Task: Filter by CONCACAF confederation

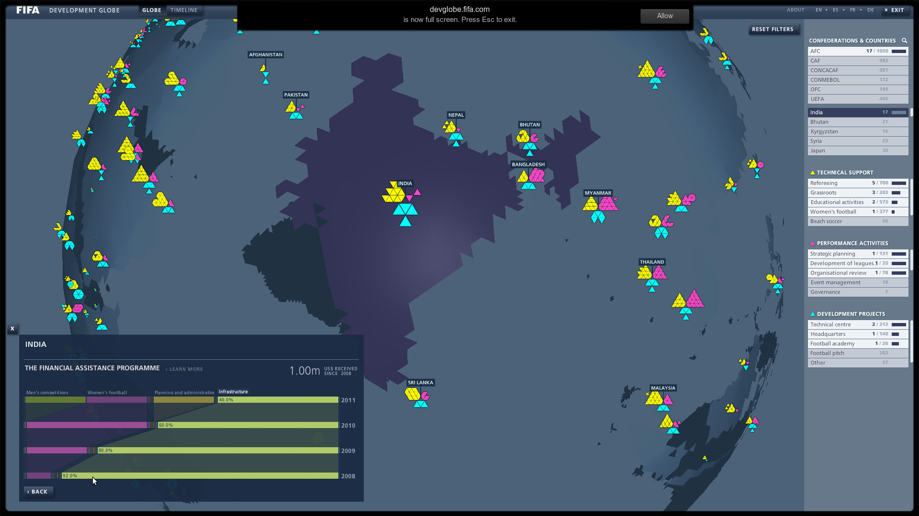Action: (x=858, y=70)
